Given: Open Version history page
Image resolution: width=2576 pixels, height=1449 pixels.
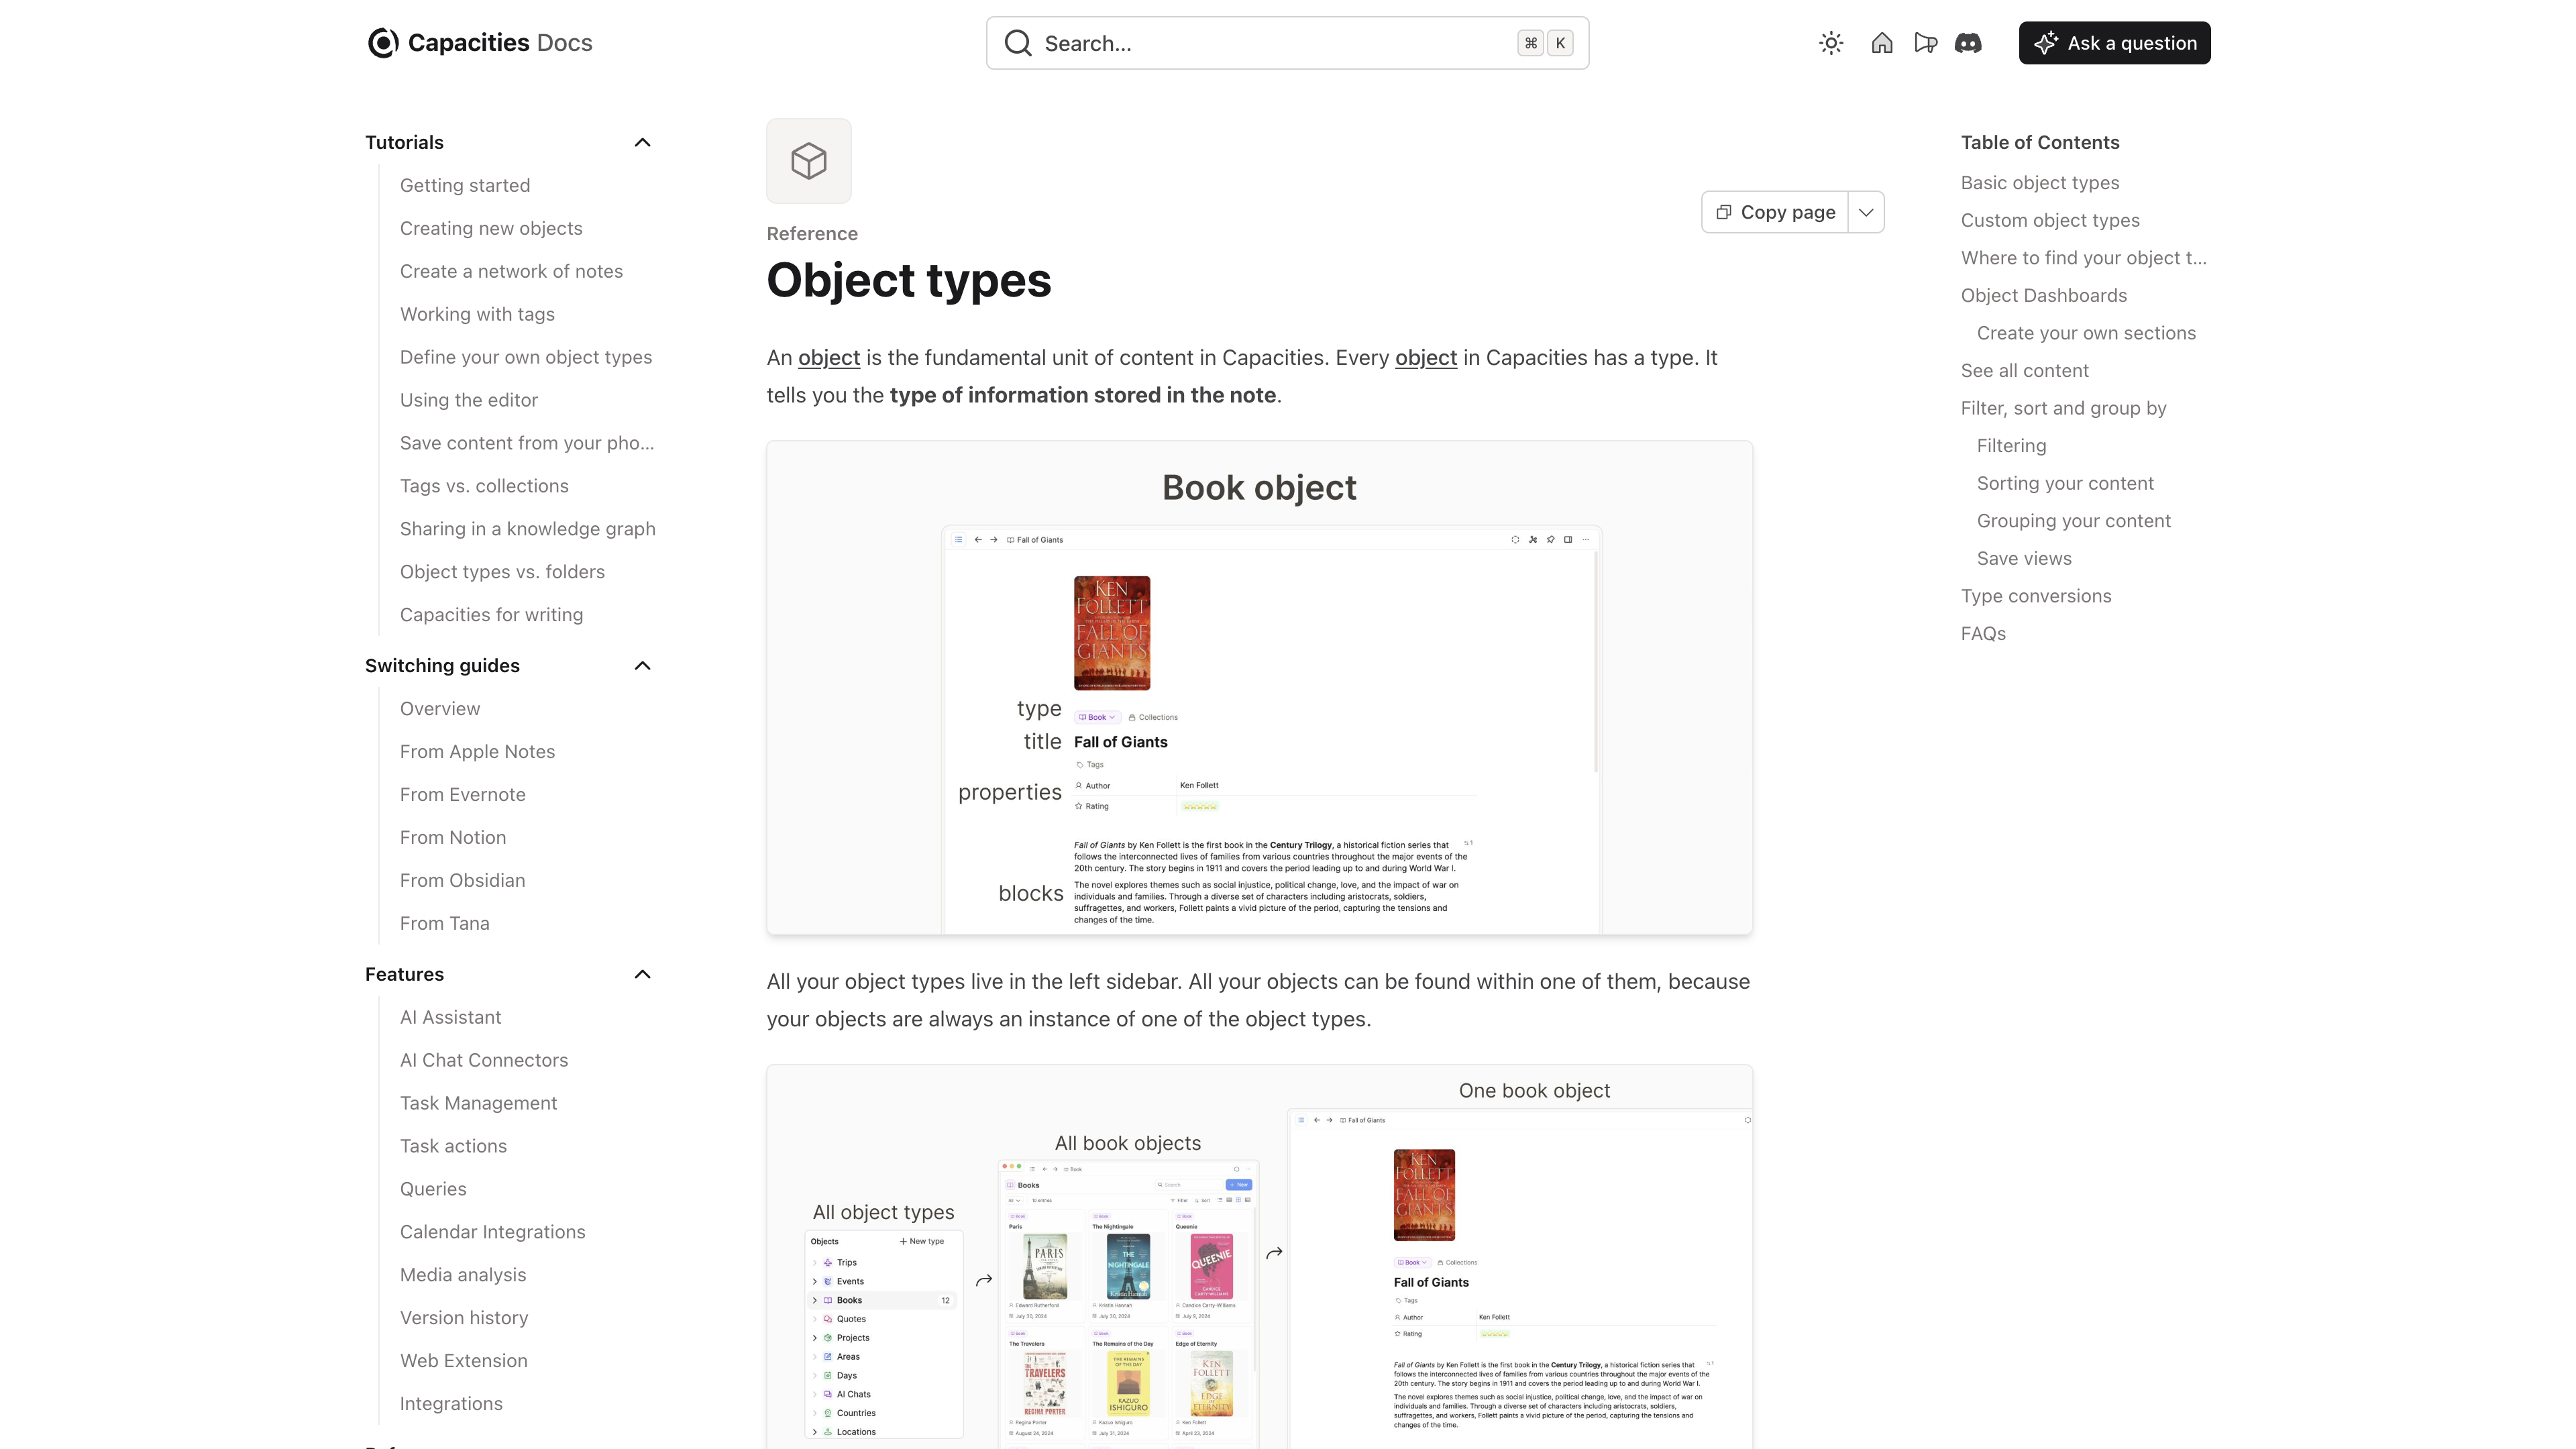Looking at the screenshot, I should tap(464, 1318).
